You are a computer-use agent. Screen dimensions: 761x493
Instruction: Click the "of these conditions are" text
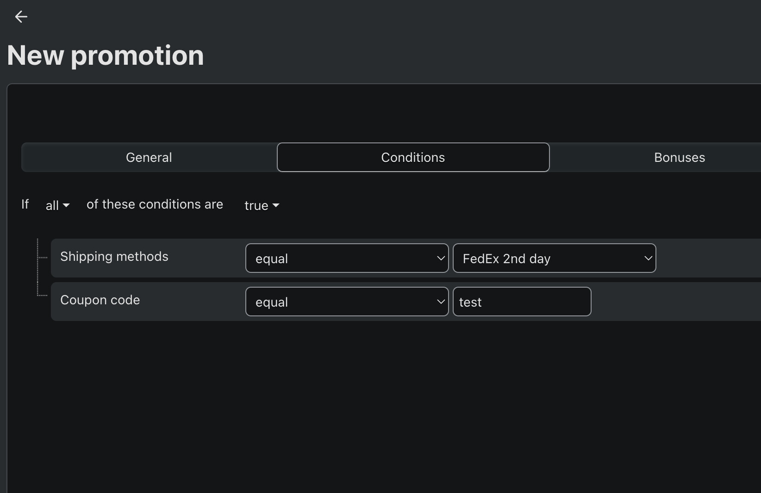155,204
